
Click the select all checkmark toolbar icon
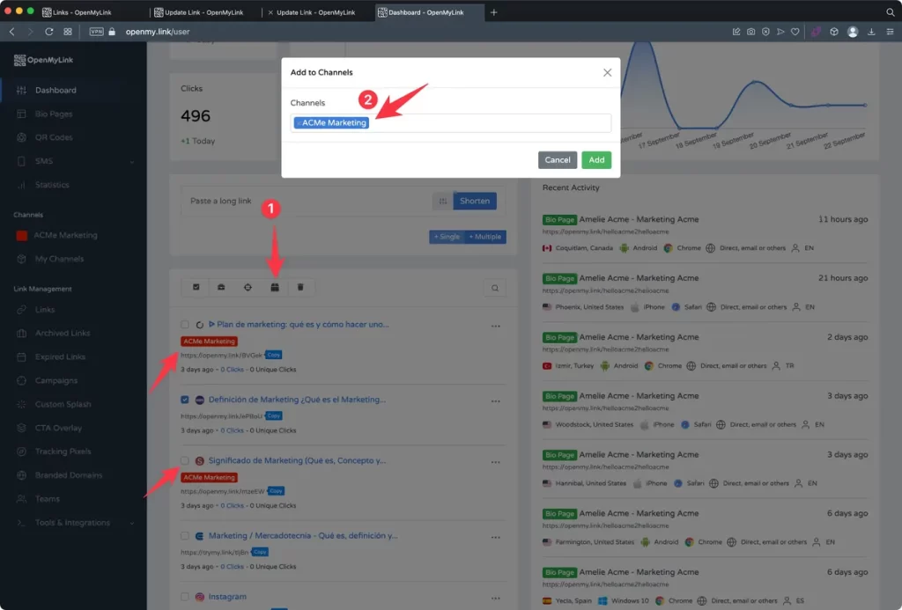click(x=196, y=287)
